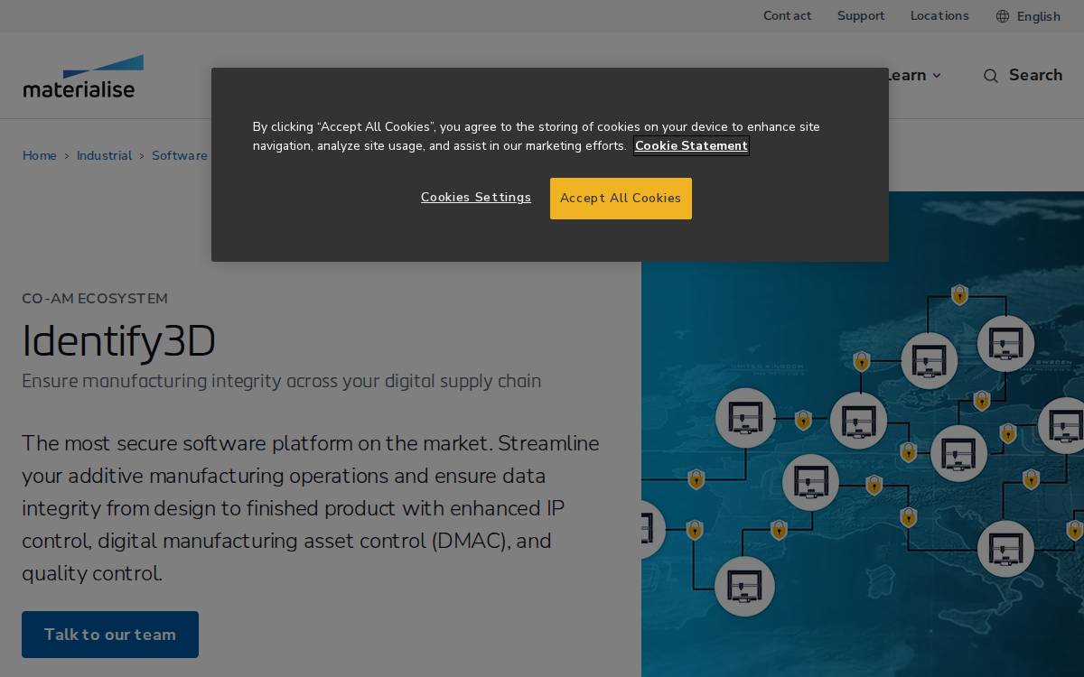The image size is (1084, 677).
Task: Click the Talk to our team button
Action: click(x=110, y=635)
